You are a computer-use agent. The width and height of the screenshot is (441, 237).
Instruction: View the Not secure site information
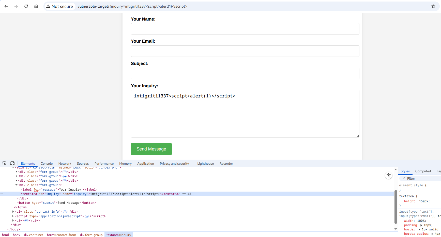click(x=60, y=6)
